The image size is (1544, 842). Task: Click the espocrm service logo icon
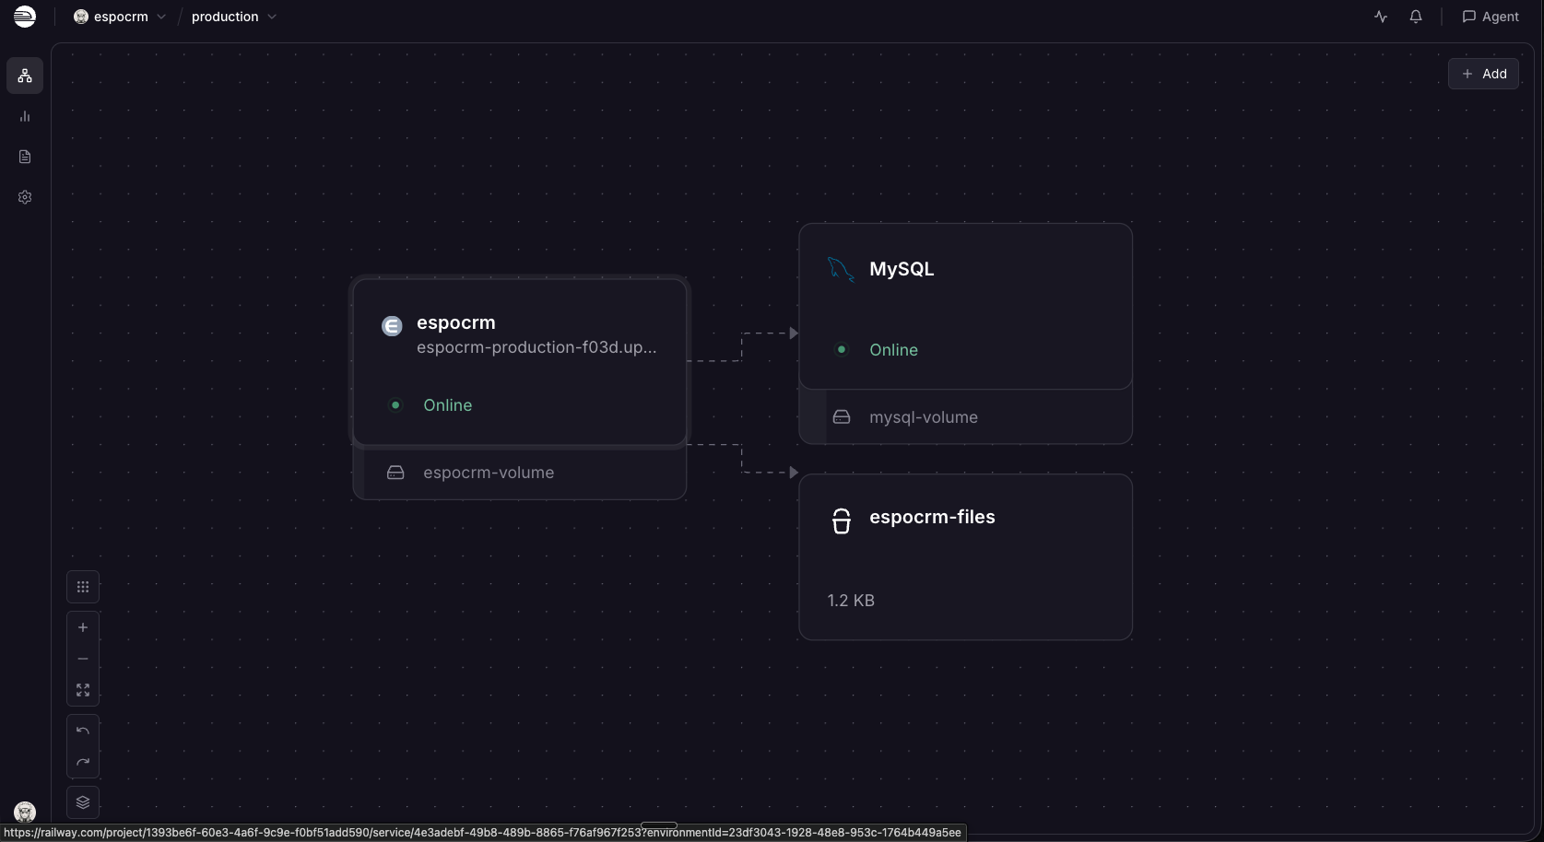(392, 325)
